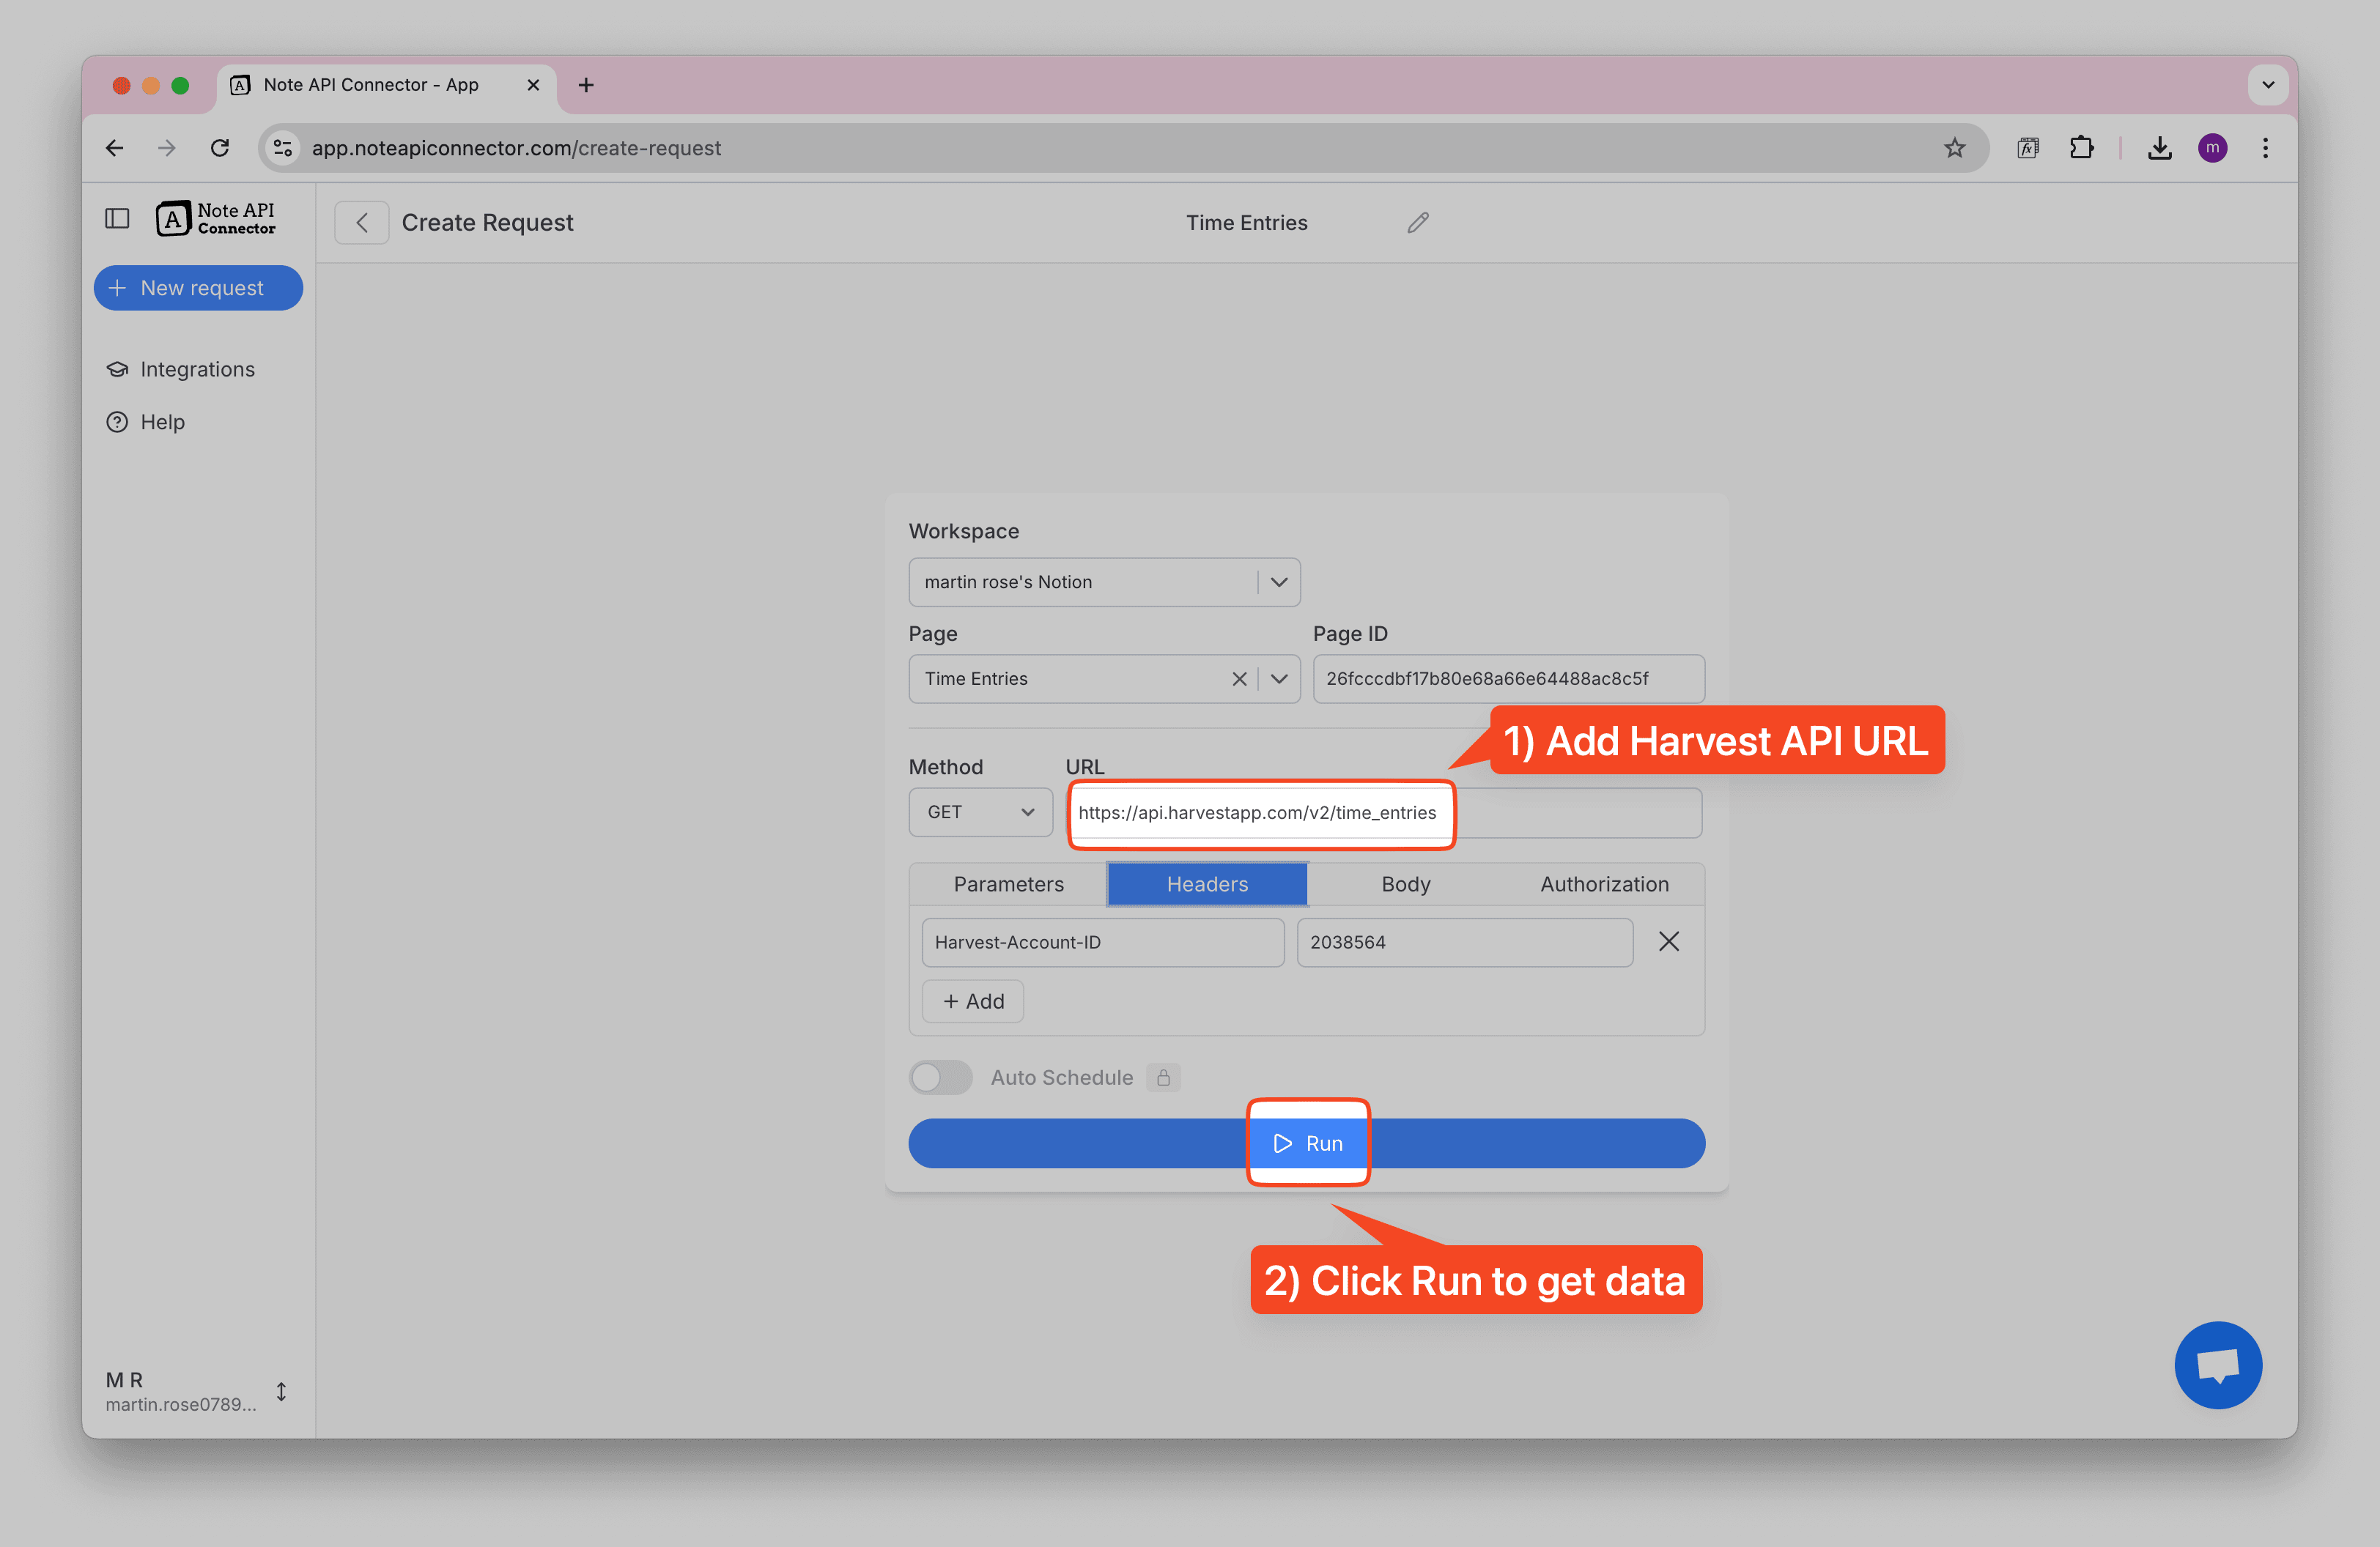Open browser downloads

click(x=2159, y=148)
